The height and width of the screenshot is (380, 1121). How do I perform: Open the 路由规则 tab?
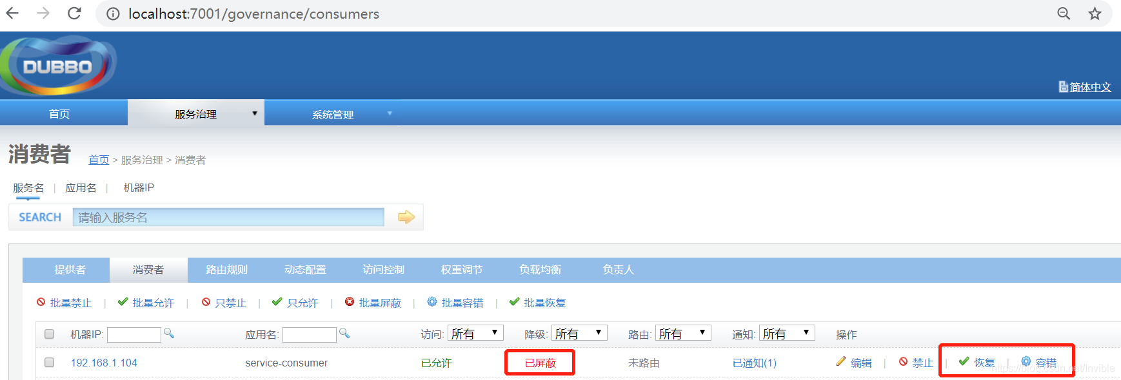tap(226, 270)
